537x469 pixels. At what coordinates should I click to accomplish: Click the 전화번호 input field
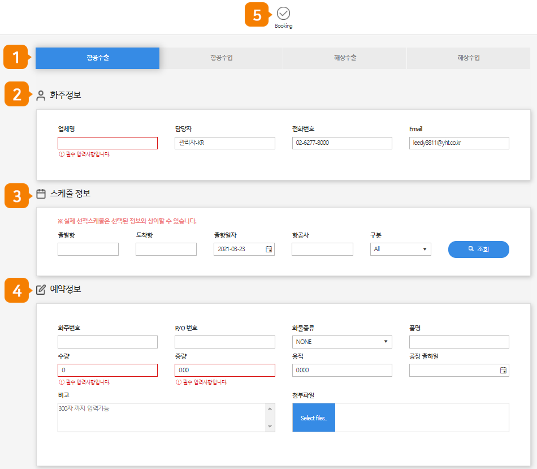pos(342,143)
